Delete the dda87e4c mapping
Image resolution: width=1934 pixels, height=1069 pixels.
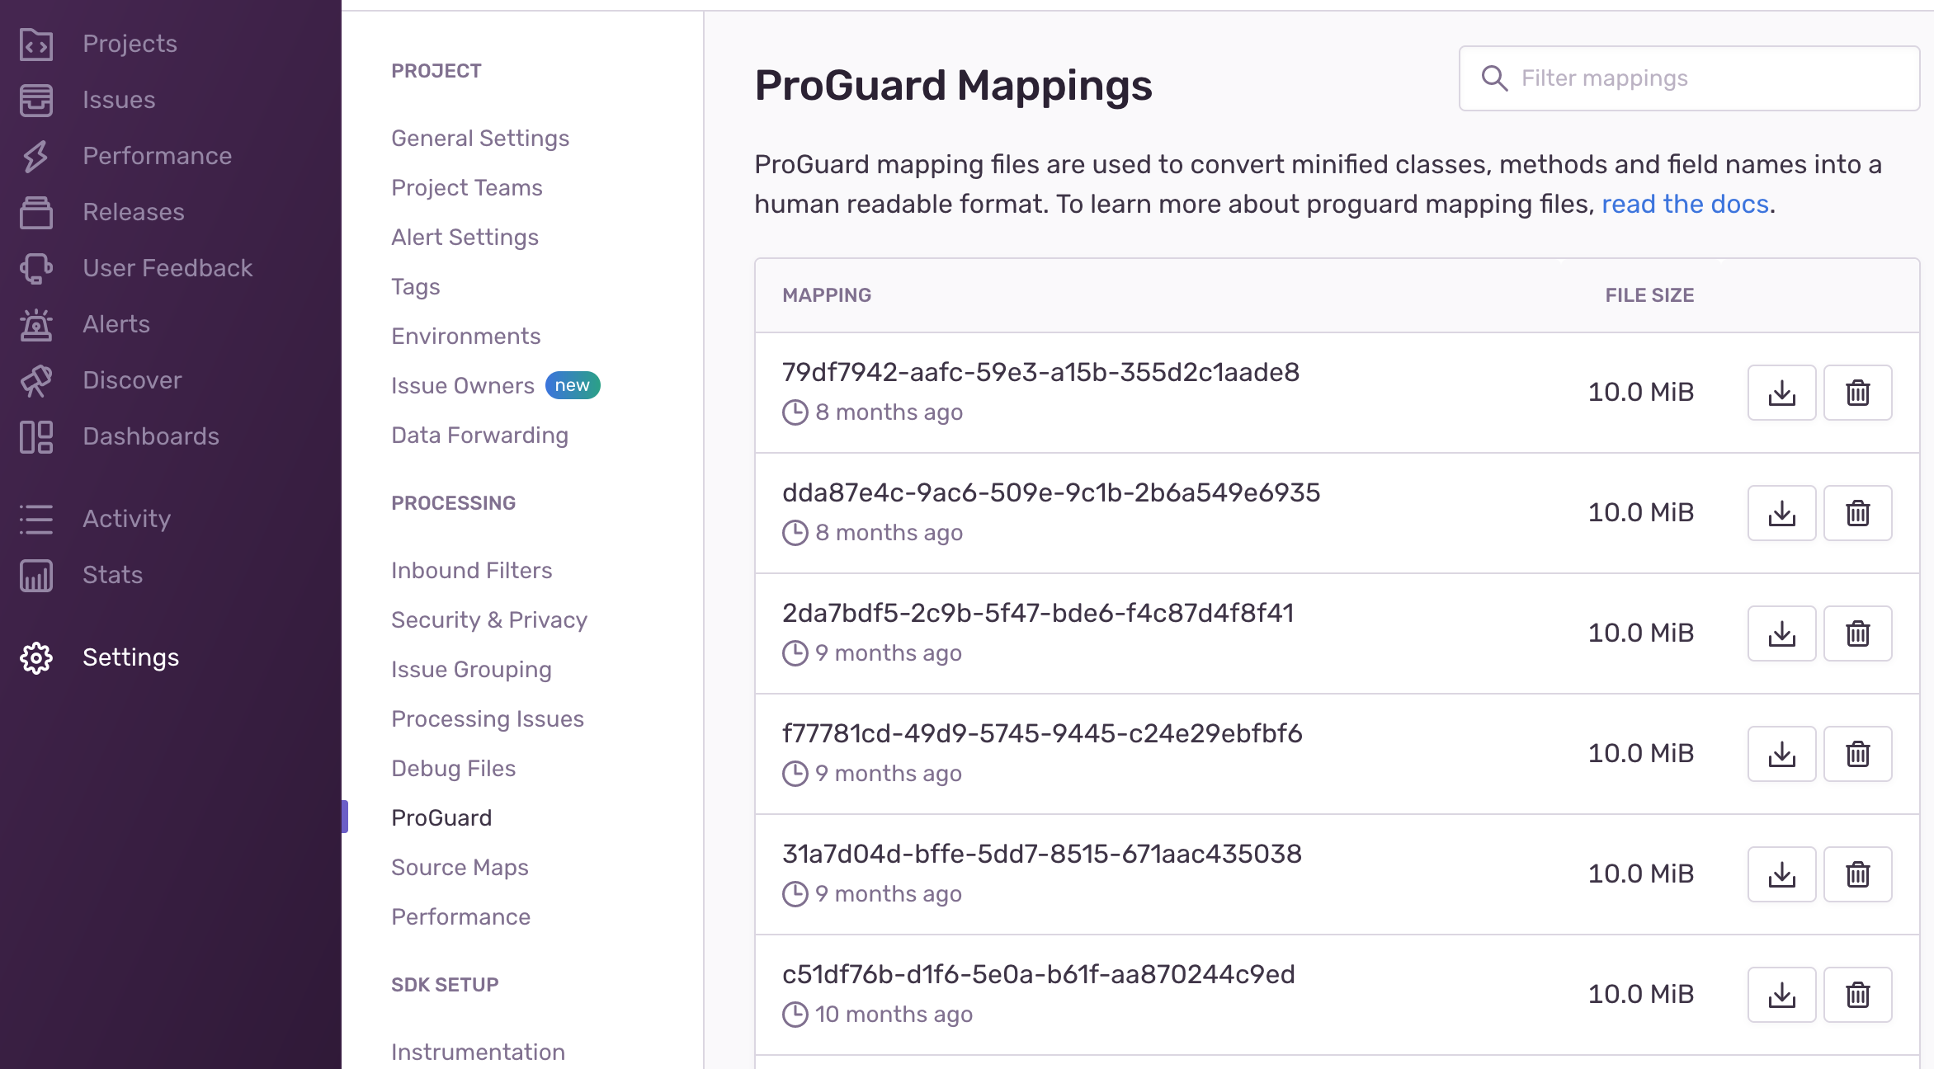[1857, 512]
